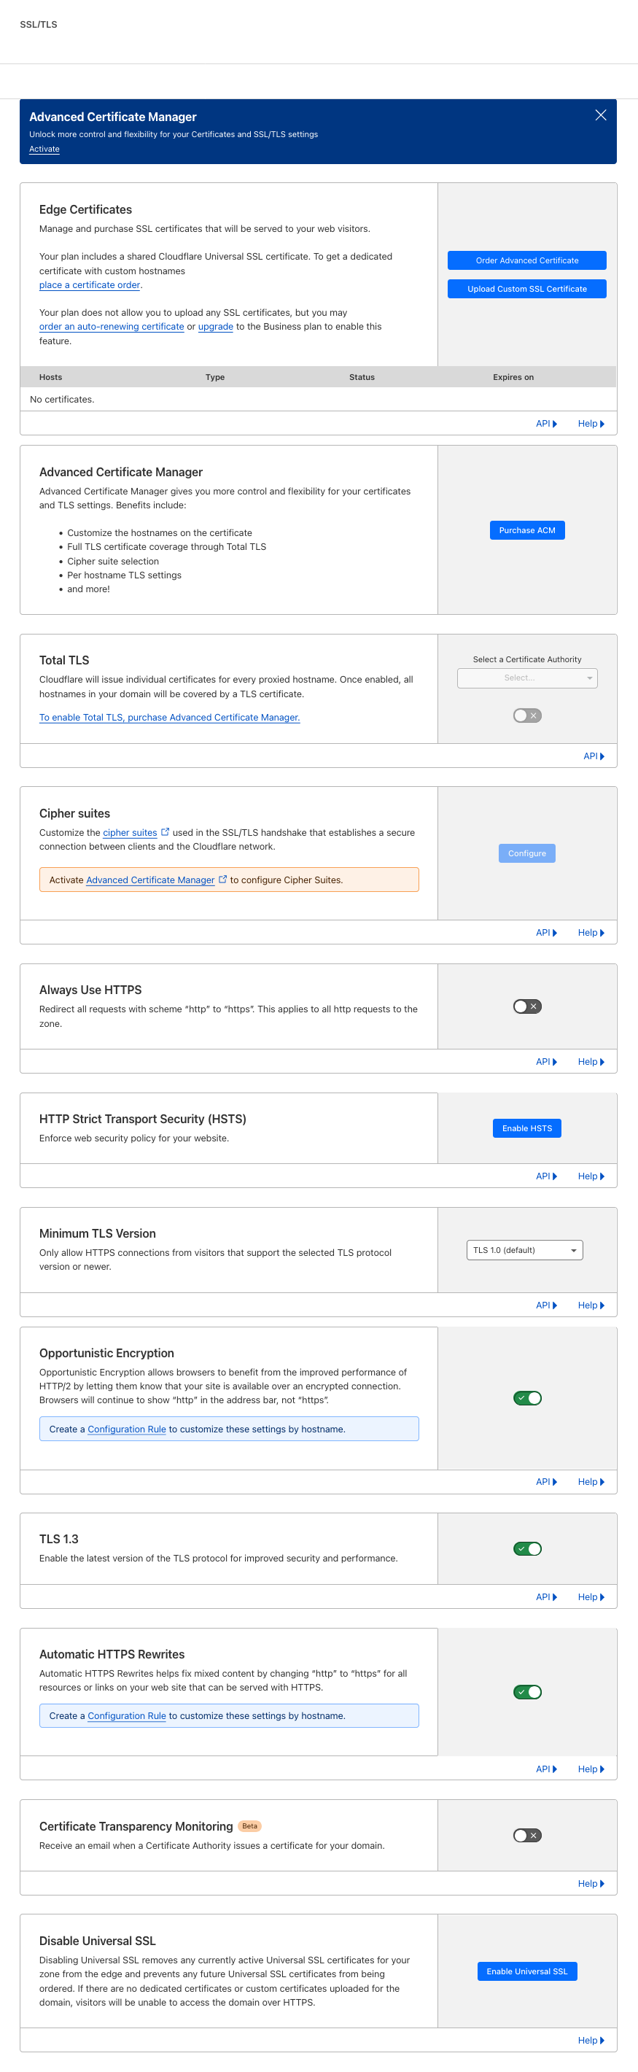Open Configuration Rule link under Automatic HTTPS Rewrites

(126, 1715)
